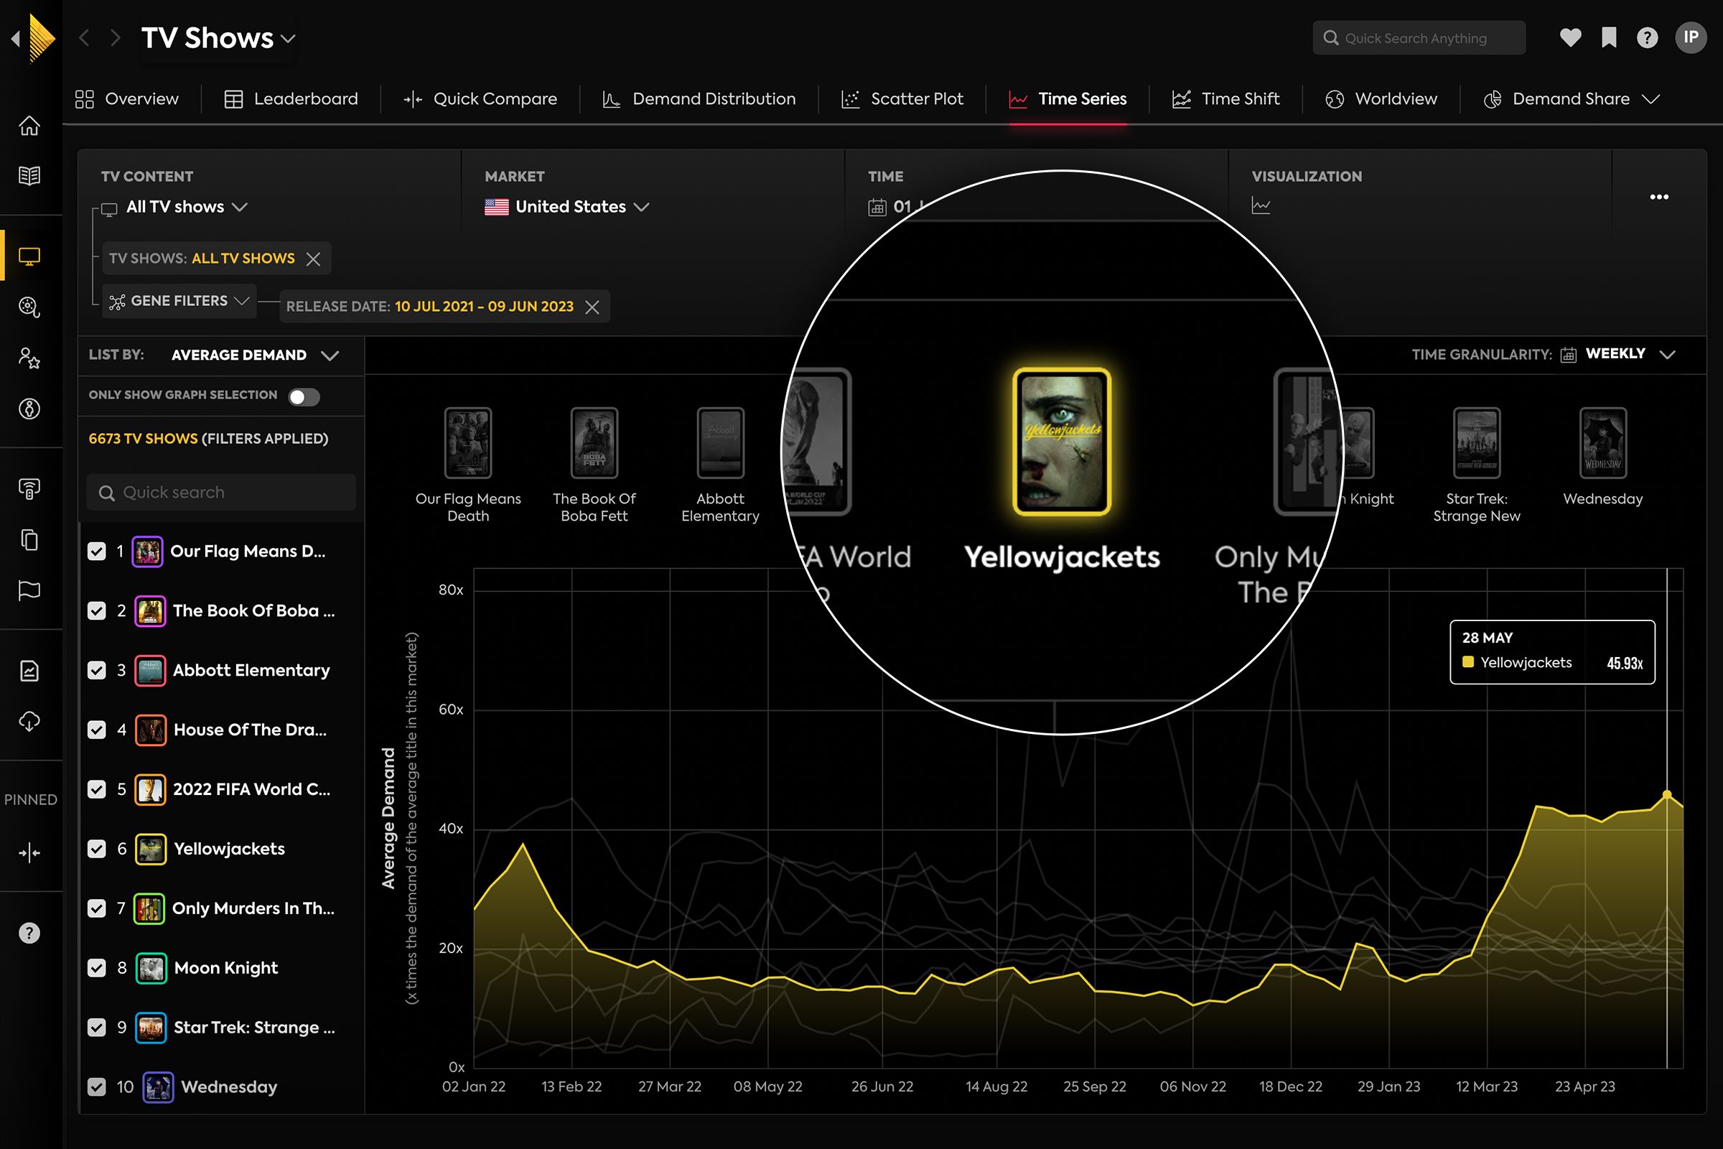1723x1149 pixels.
Task: Click the TV shows quick search field
Action: pyautogui.click(x=221, y=493)
